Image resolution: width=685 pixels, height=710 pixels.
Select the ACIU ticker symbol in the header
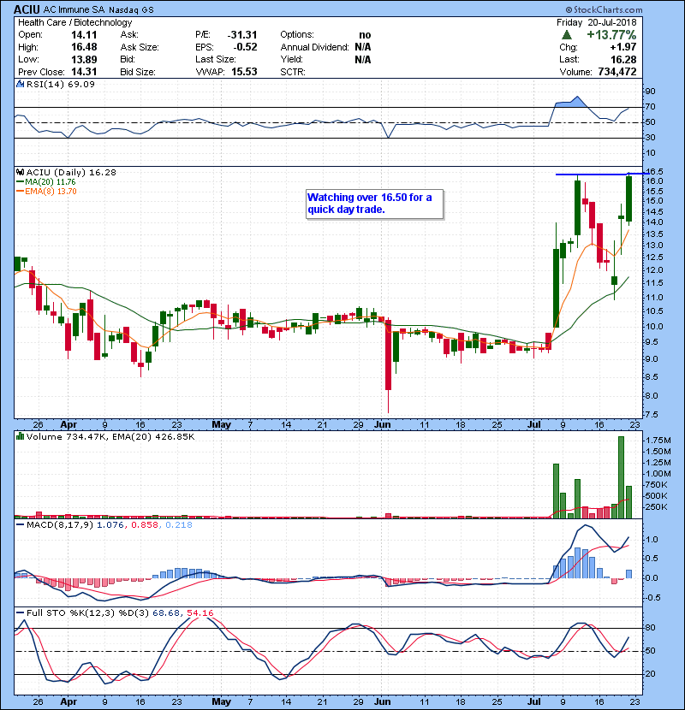click(x=27, y=9)
